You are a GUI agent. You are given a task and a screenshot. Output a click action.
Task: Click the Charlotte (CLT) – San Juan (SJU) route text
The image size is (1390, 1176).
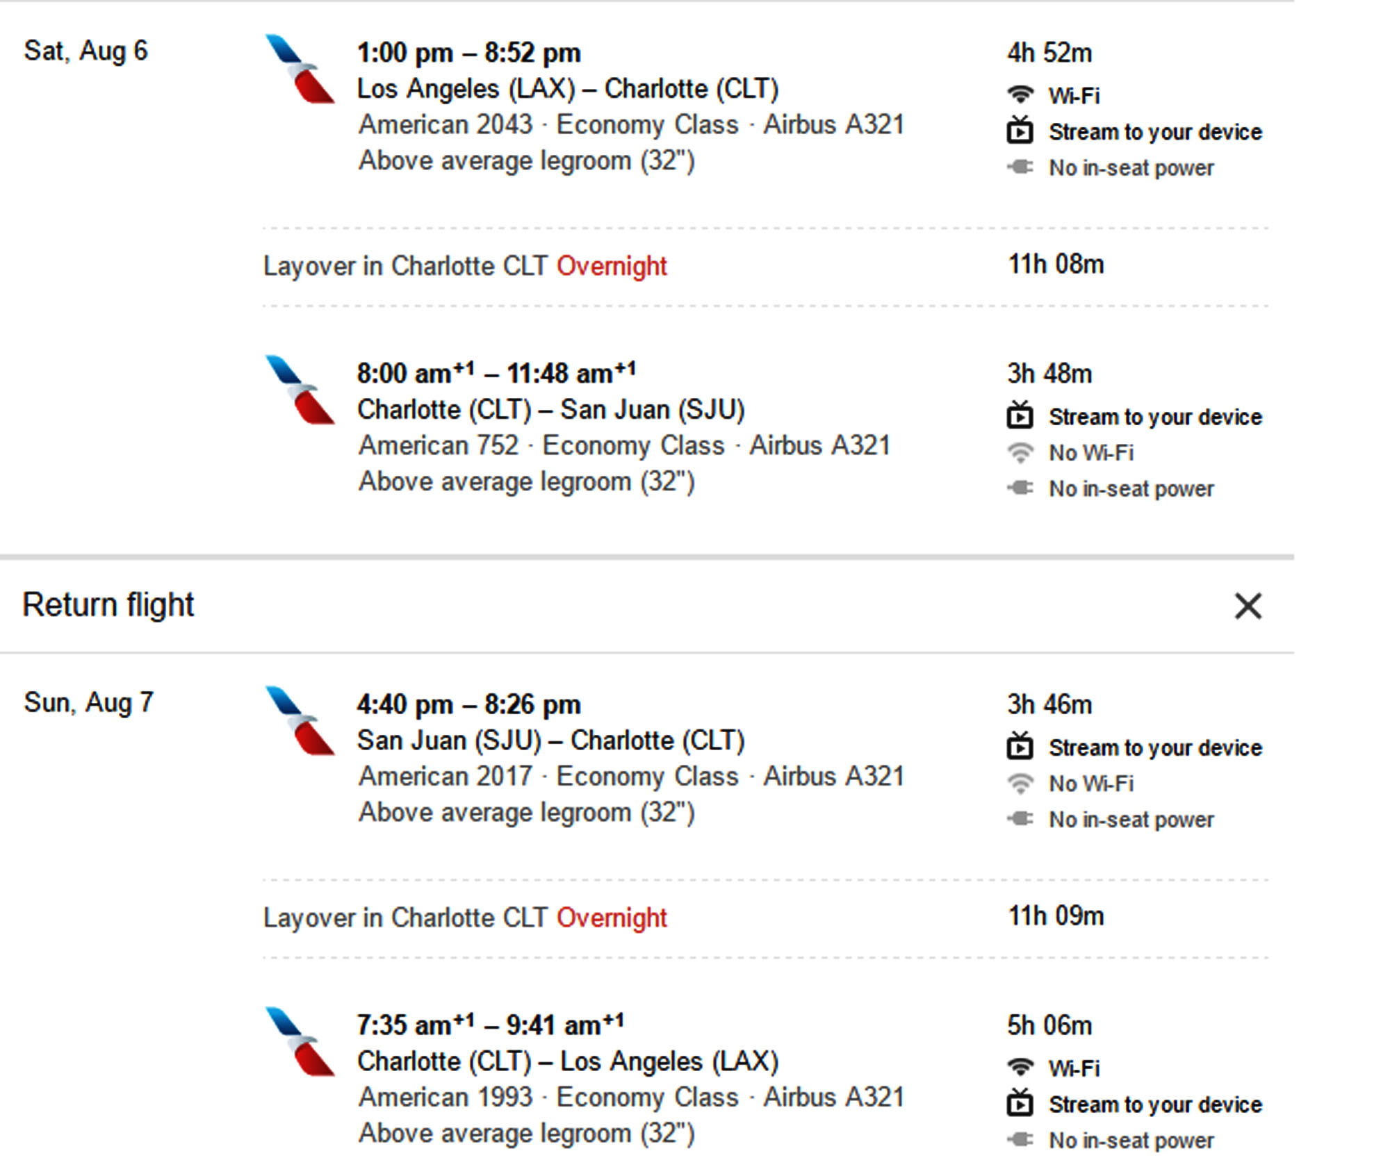pyautogui.click(x=553, y=408)
